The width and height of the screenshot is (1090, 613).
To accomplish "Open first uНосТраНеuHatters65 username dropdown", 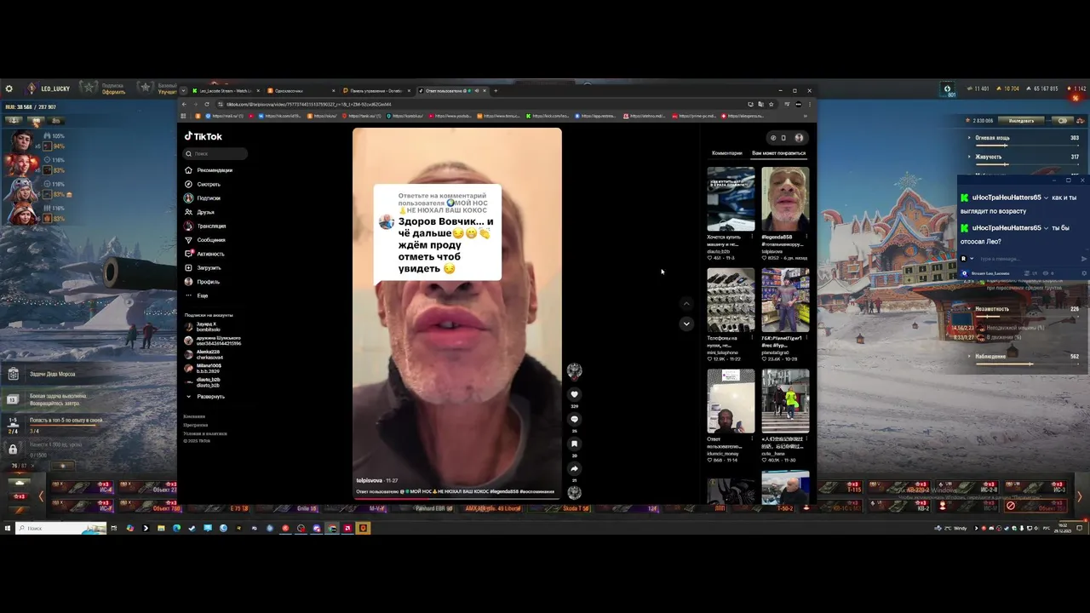I will pyautogui.click(x=1046, y=198).
